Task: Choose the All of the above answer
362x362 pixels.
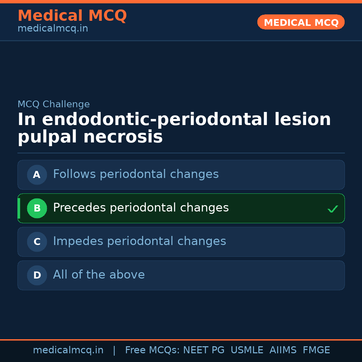Action: coord(99,275)
